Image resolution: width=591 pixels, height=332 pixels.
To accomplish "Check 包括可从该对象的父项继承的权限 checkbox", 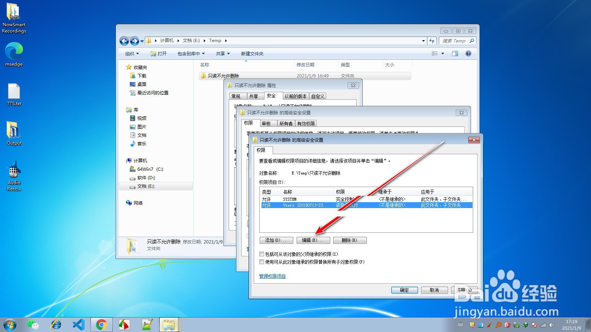I will tap(262, 254).
